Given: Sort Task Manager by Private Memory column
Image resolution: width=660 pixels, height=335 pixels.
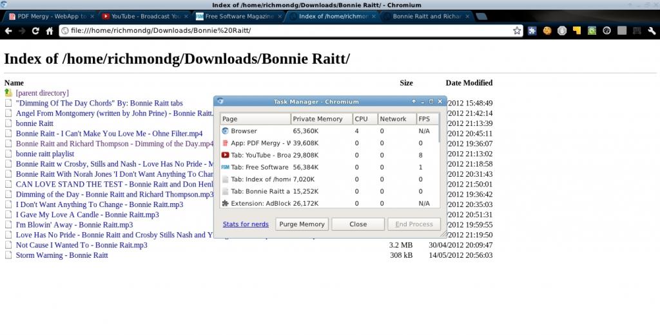Looking at the screenshot, I should pos(322,119).
